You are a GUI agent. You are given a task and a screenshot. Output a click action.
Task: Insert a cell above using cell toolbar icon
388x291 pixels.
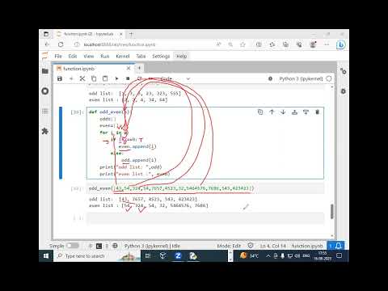pyautogui.click(x=294, y=112)
